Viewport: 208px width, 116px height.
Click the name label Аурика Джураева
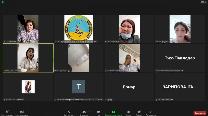coord(162,42)
